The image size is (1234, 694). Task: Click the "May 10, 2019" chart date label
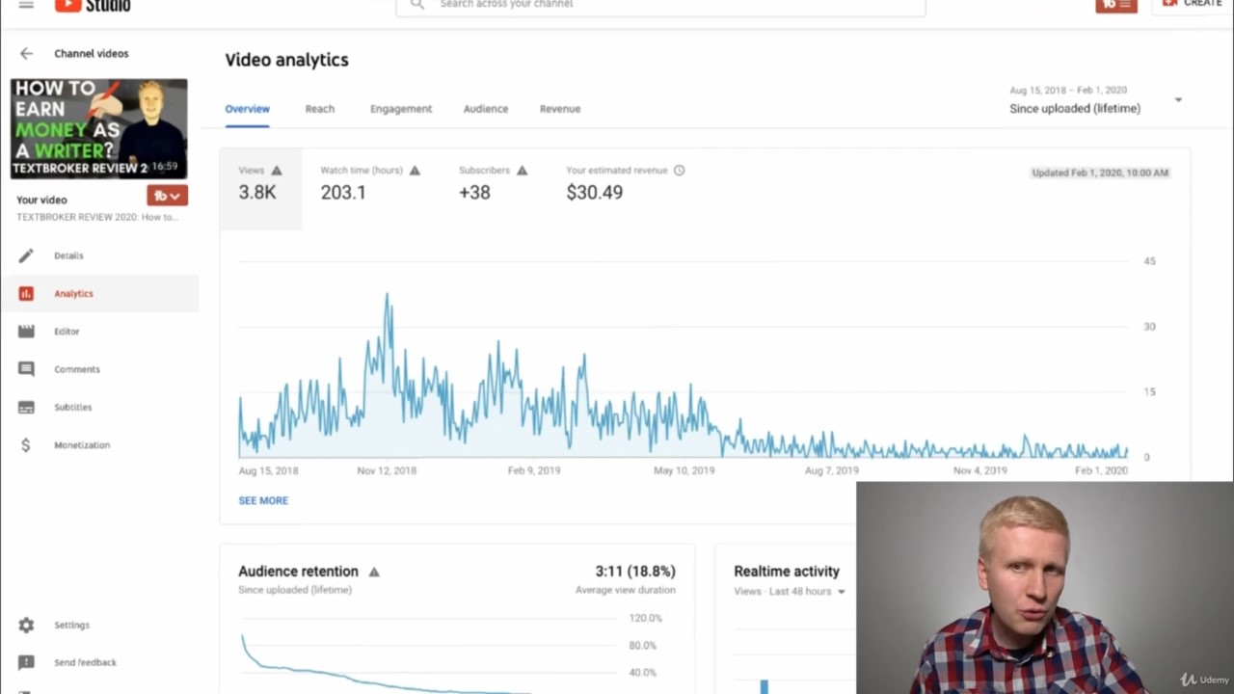pyautogui.click(x=684, y=470)
